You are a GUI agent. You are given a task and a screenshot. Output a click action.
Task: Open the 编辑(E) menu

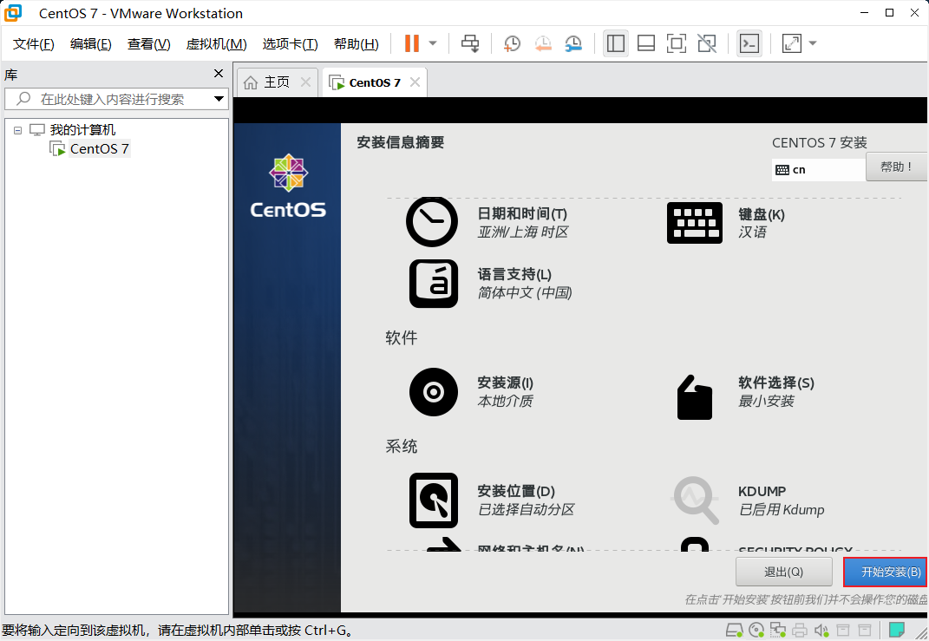click(91, 44)
